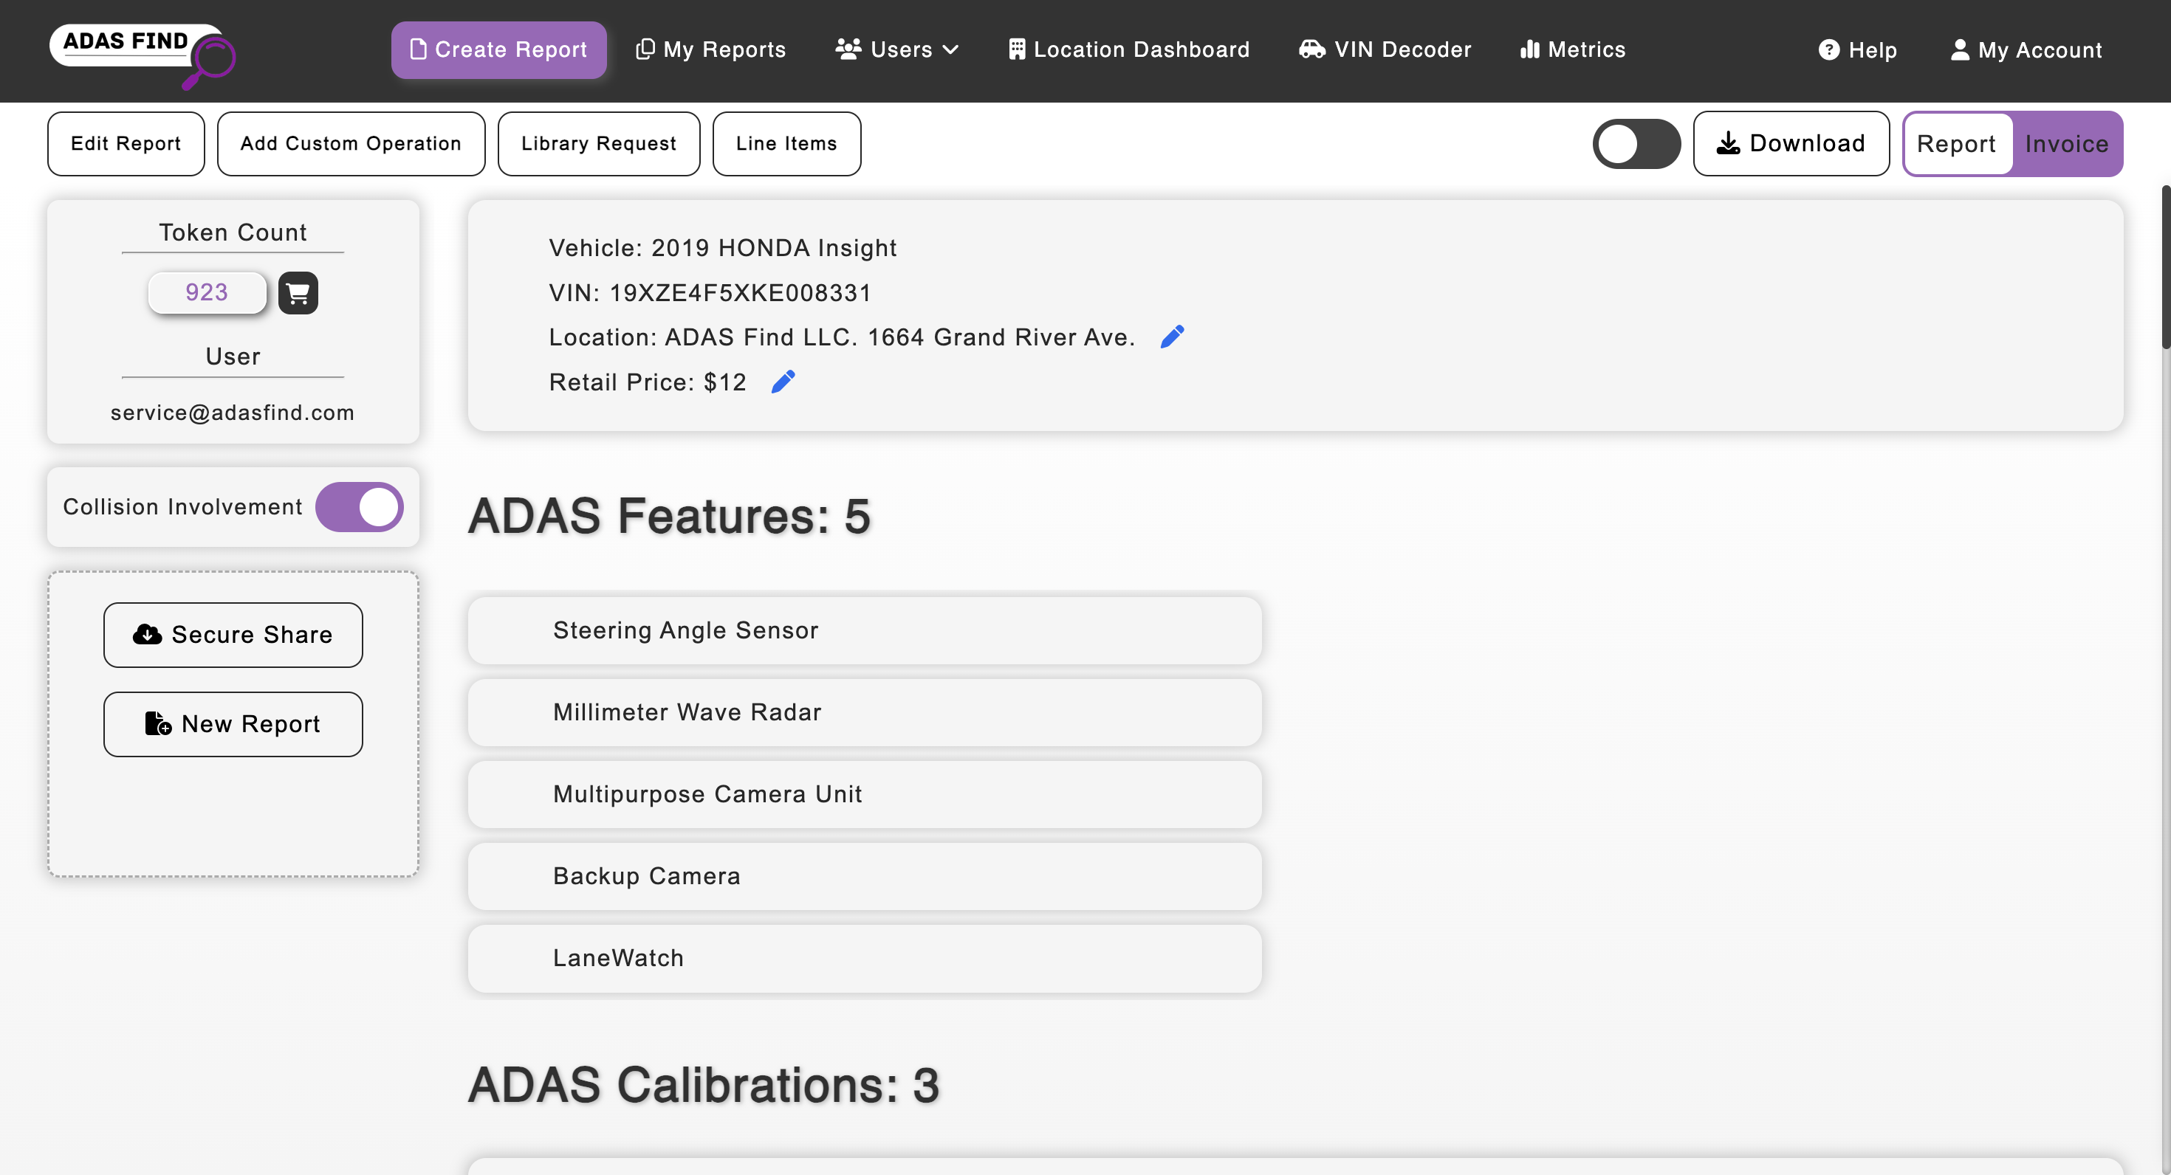Click the Edit Report button
2171x1175 pixels.
pyautogui.click(x=126, y=144)
